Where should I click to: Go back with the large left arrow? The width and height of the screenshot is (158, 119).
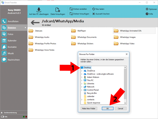pos(35,23)
